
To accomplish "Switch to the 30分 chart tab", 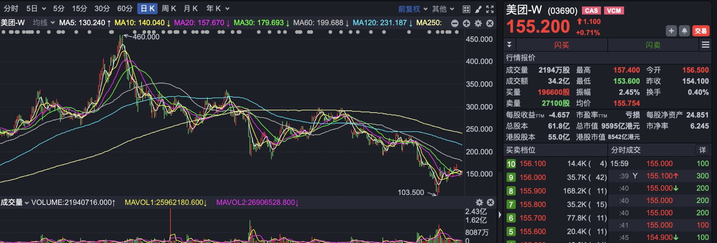I will point(102,8).
